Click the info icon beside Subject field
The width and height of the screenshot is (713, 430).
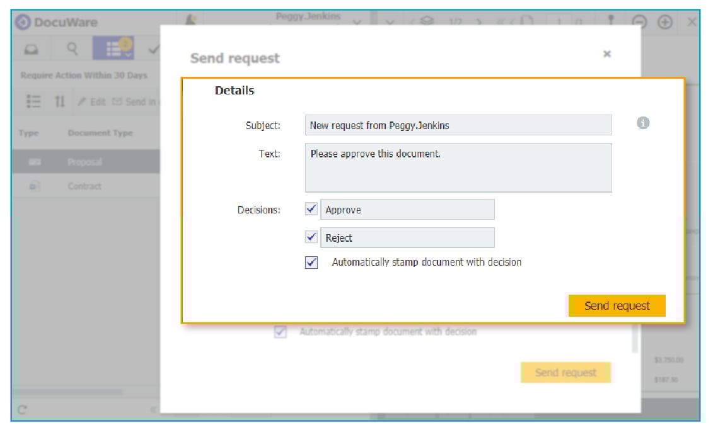(x=642, y=123)
